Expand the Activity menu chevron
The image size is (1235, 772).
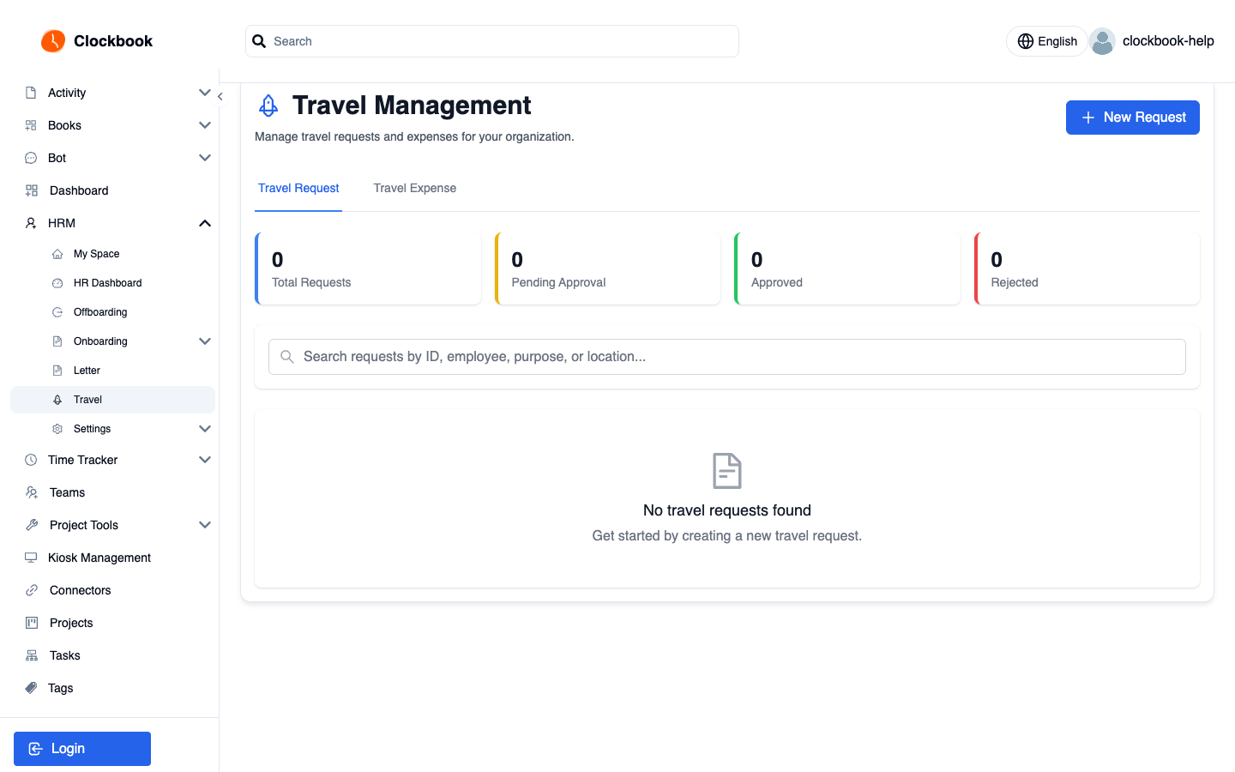click(x=205, y=93)
